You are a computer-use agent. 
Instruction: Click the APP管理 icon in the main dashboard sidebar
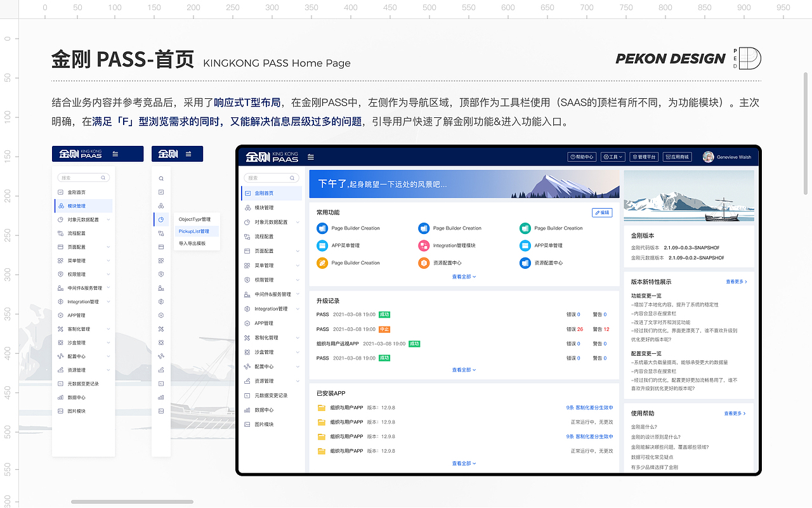click(247, 323)
